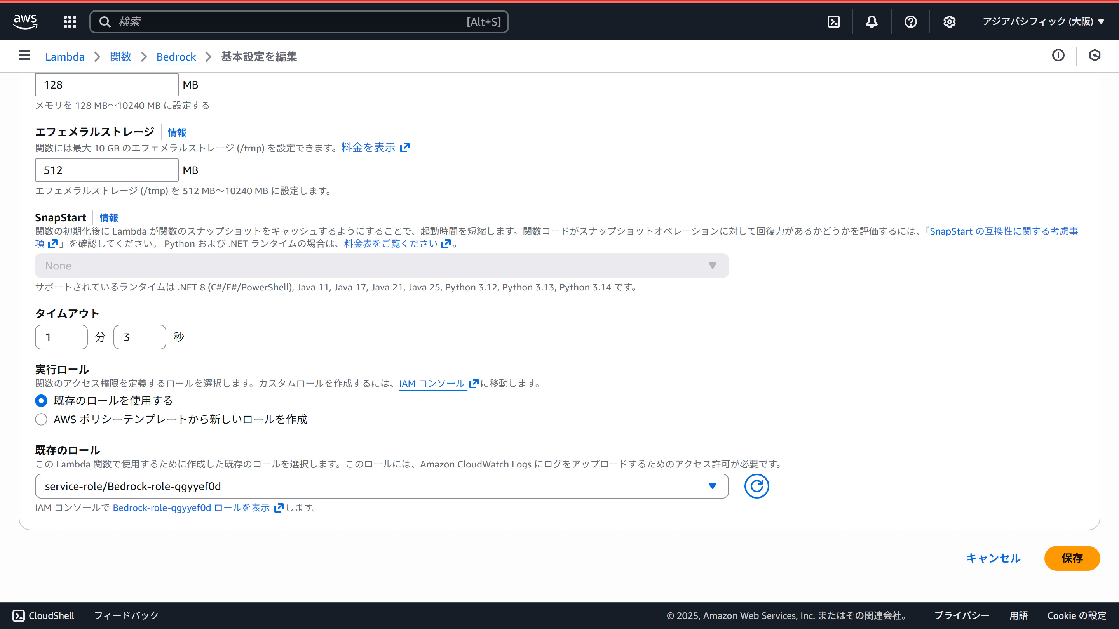Click the SnapStart None dropdown
This screenshot has width=1119, height=629.
click(382, 266)
